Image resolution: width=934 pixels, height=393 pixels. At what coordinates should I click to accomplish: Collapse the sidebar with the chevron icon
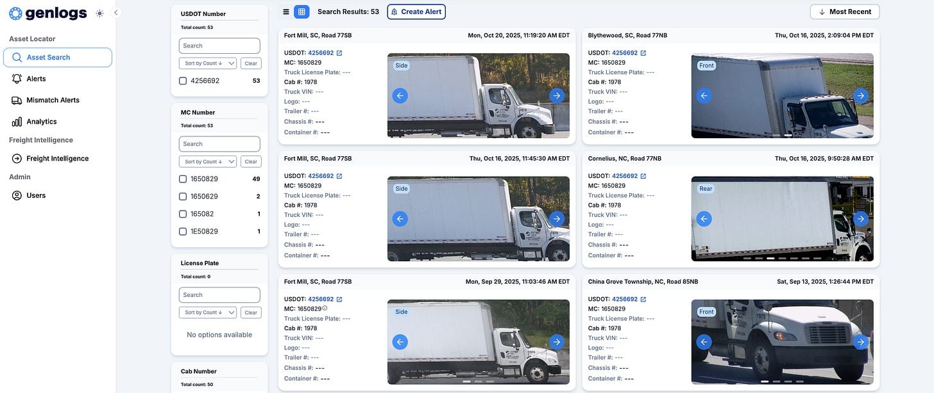[116, 12]
